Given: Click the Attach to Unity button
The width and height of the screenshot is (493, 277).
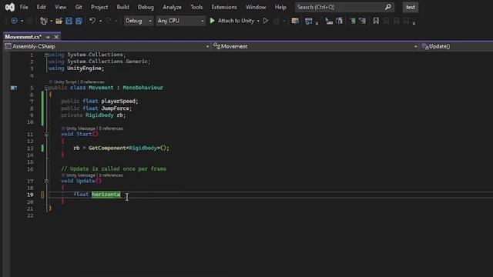Looking at the screenshot, I should pos(232,21).
